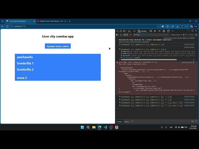The image size is (199, 149).
Task: Switch to the bottom drawer Console tab
Action: (119, 121)
